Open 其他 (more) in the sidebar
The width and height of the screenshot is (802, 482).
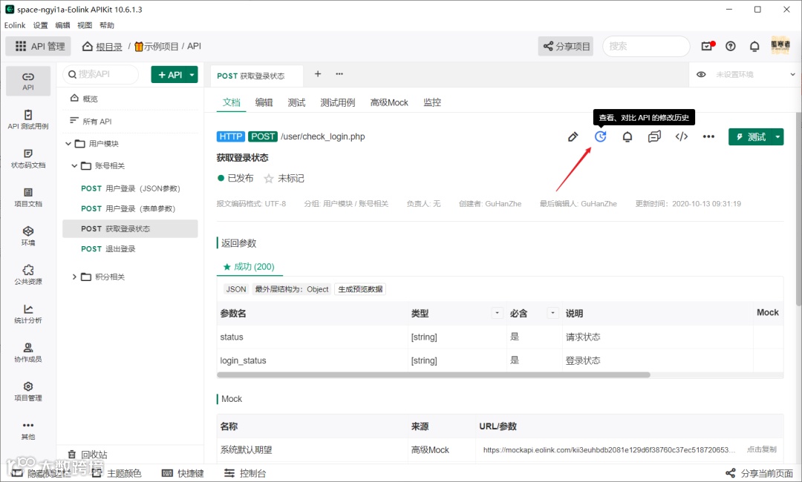pos(28,430)
